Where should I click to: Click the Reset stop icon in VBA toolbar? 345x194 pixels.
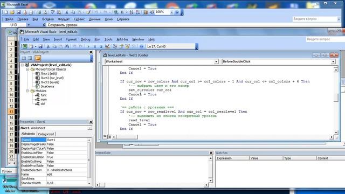(101, 46)
